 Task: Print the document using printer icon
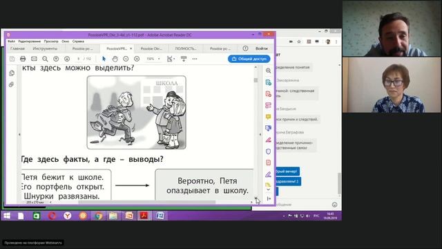tap(23, 59)
